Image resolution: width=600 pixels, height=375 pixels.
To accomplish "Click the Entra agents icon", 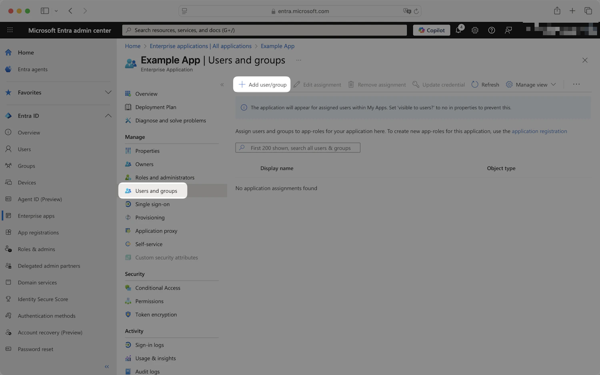I will (8, 69).
